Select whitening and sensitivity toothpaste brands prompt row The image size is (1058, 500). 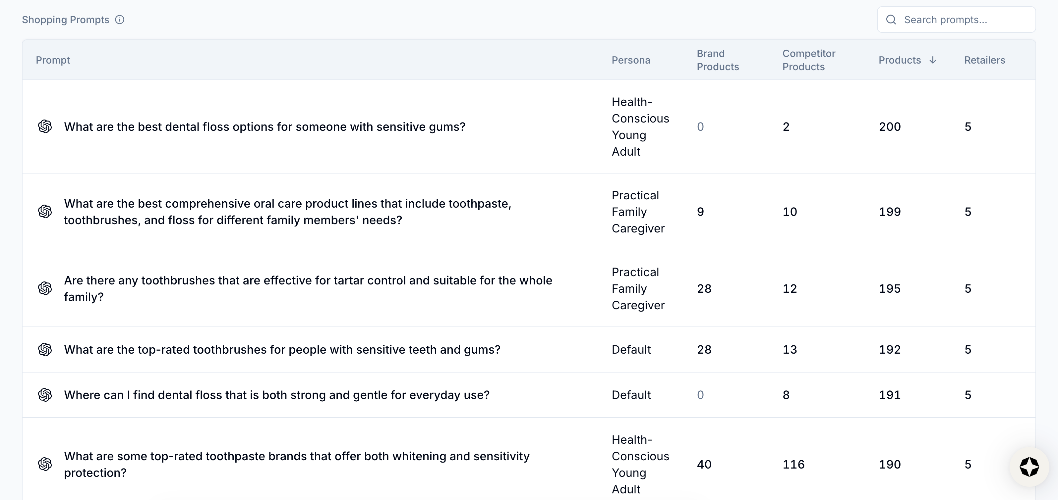click(297, 464)
